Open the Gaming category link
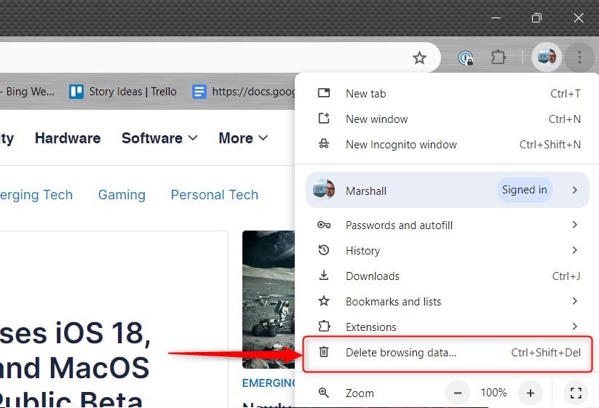The width and height of the screenshot is (599, 408). point(122,195)
